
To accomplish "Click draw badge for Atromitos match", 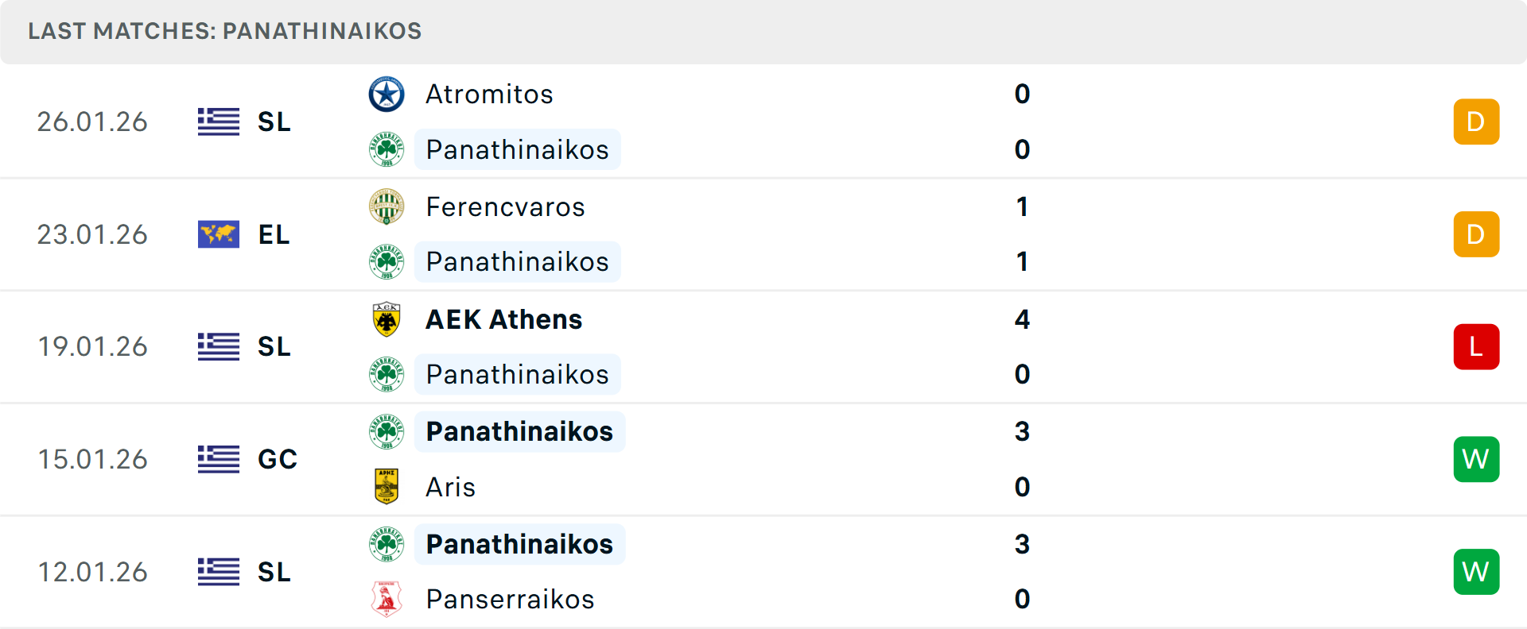I will tap(1476, 122).
